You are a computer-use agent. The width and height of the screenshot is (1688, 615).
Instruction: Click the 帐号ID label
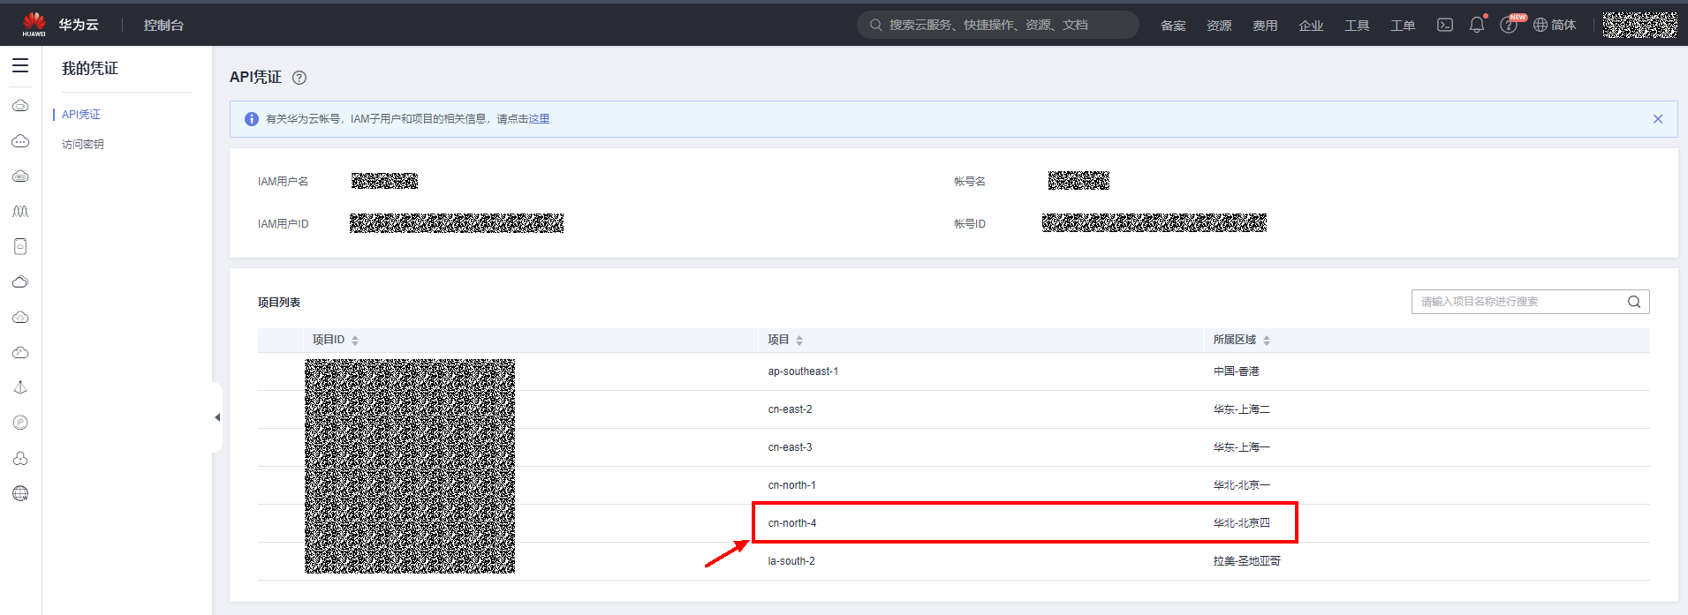pyautogui.click(x=969, y=224)
